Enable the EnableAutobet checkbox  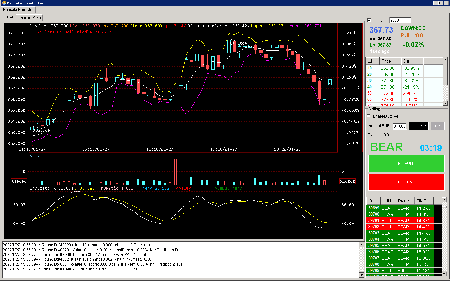point(369,116)
